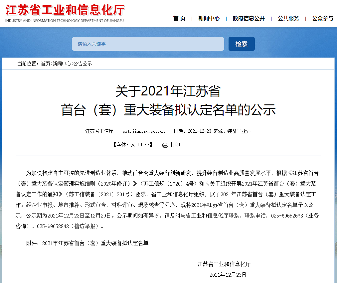Click 新闻中心 in the breadcrumb trail

click(x=62, y=64)
